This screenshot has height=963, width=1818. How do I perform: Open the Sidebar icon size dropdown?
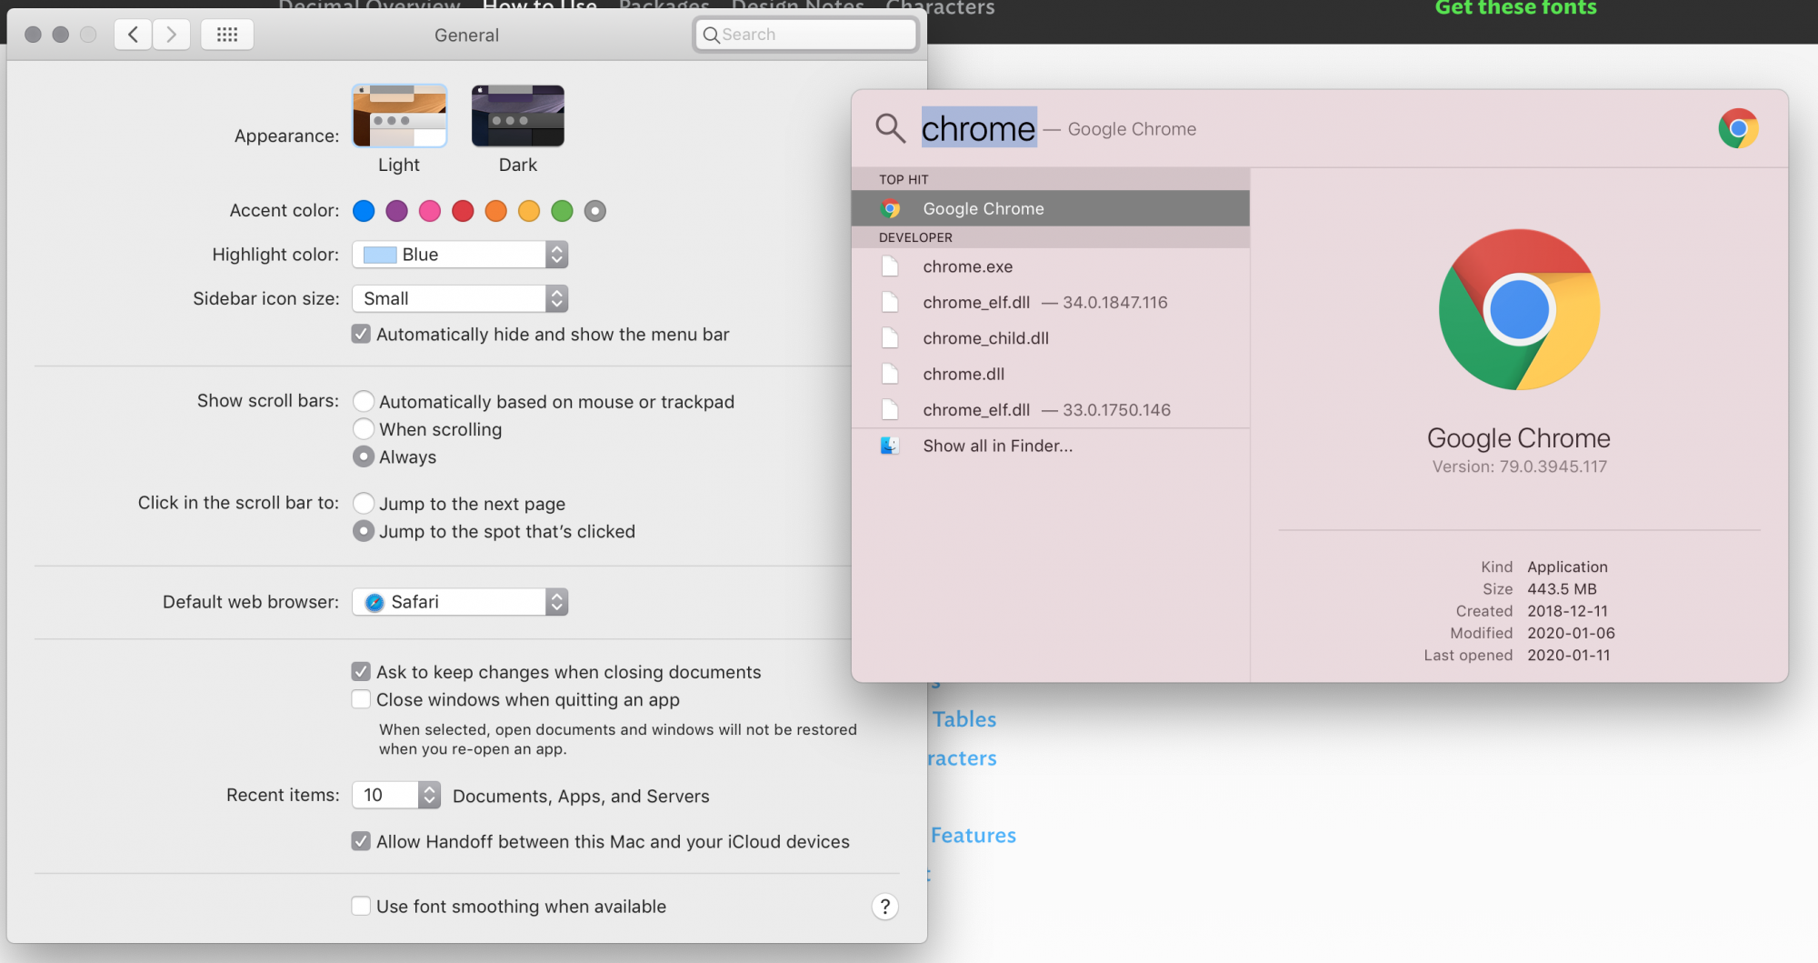tap(460, 298)
